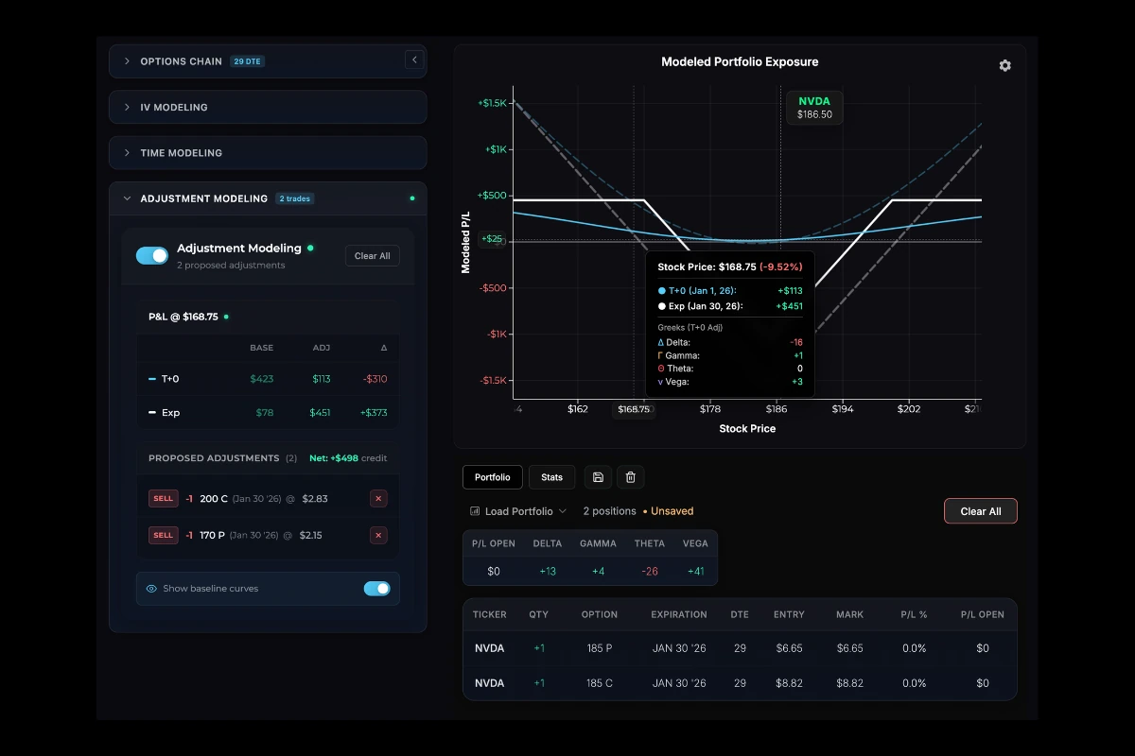The height and width of the screenshot is (756, 1135).
Task: Click the trash delete portfolio icon
Action: pos(631,477)
